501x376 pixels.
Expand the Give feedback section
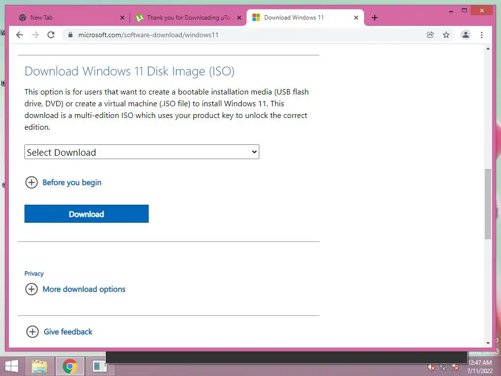[x=59, y=331]
